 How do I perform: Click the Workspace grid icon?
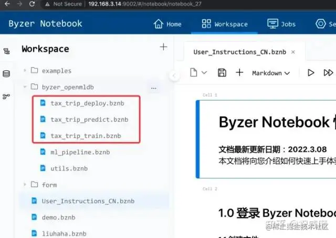pos(206,24)
